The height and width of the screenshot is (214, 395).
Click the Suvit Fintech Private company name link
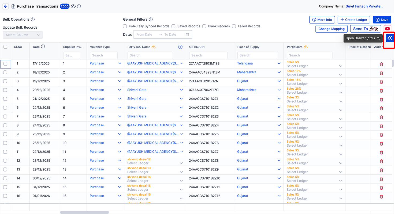pyautogui.click(x=364, y=6)
